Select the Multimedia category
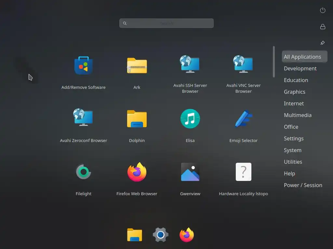The width and height of the screenshot is (333, 249). pos(298,115)
